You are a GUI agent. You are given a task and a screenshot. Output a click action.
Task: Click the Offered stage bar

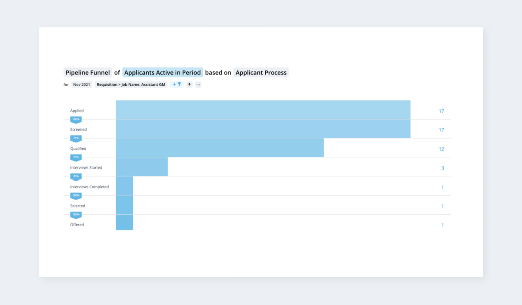pyautogui.click(x=124, y=222)
